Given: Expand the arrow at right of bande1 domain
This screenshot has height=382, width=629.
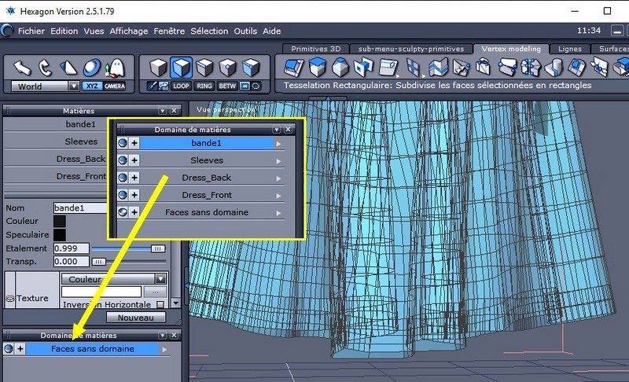Looking at the screenshot, I should click(278, 144).
